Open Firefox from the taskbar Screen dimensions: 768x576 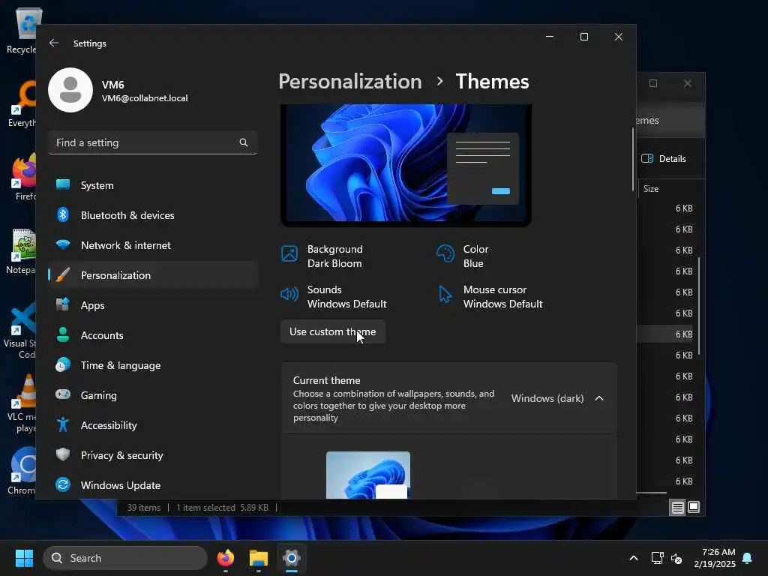click(225, 558)
